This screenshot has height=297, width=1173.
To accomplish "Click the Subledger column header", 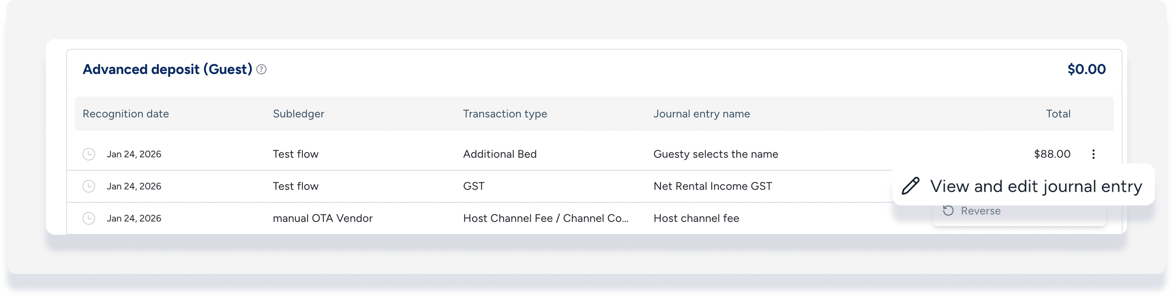I will point(298,114).
